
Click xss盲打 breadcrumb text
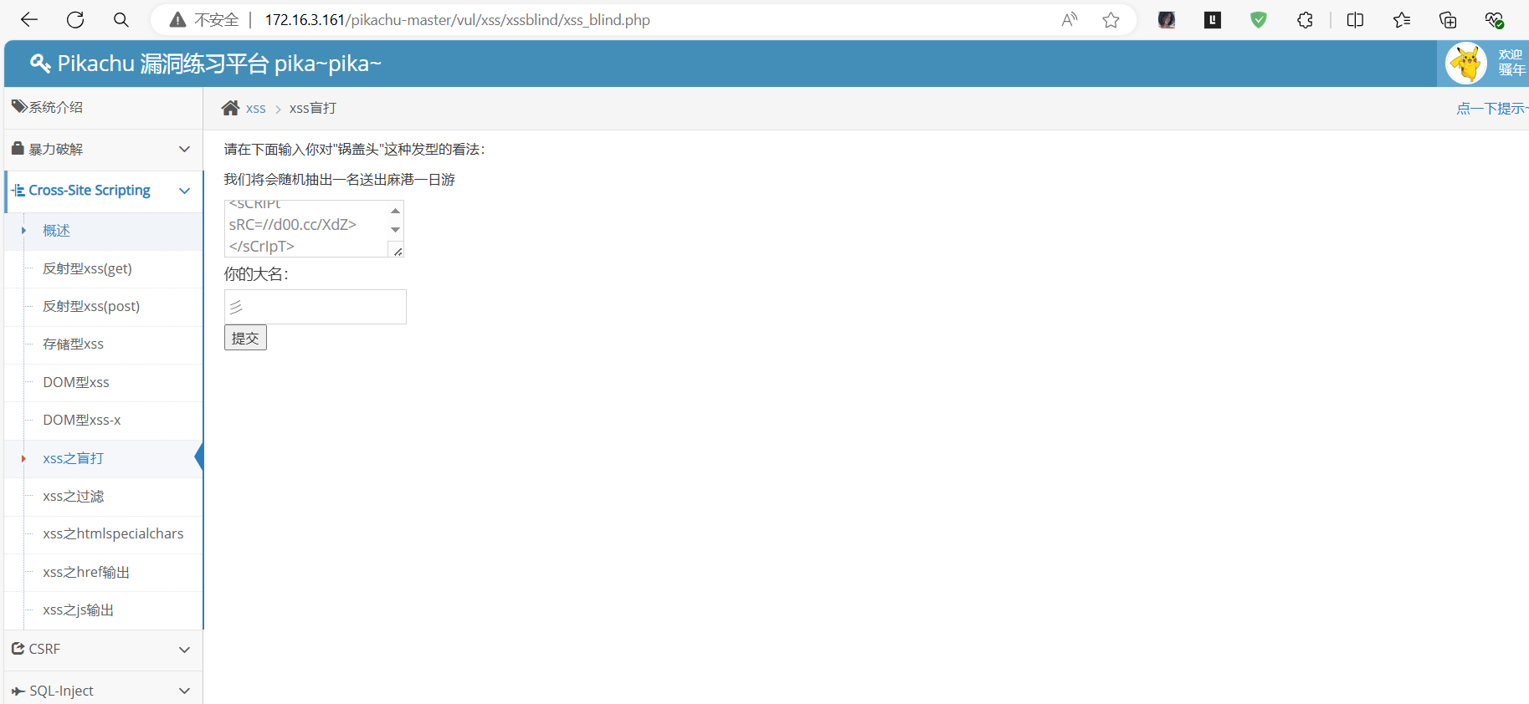(x=313, y=109)
